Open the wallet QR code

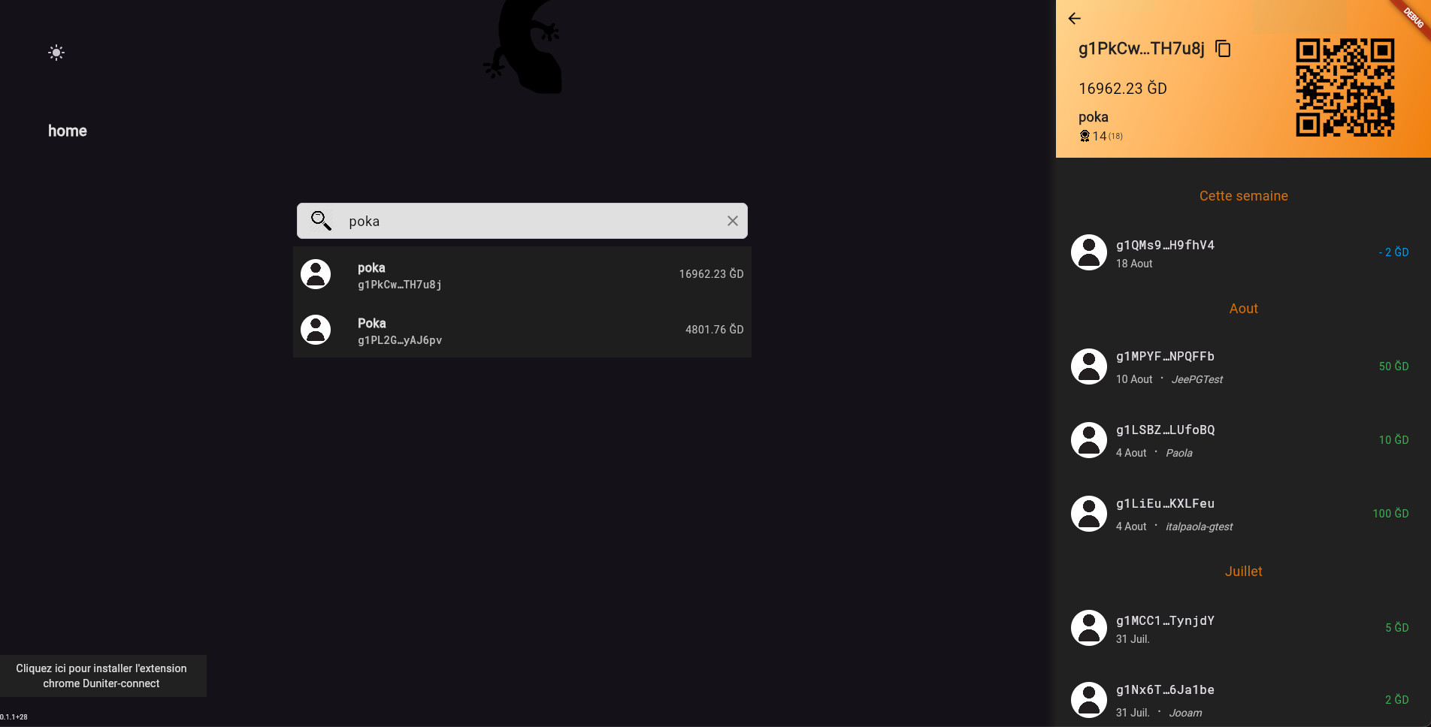[x=1345, y=87]
